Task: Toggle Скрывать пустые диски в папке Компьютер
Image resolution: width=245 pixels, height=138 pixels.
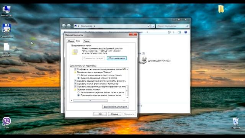Action: click(75, 84)
